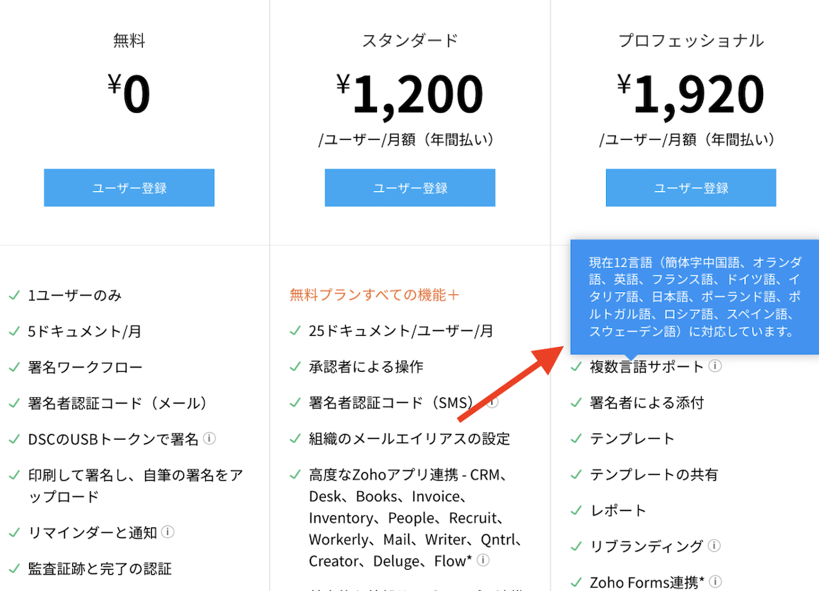Select the スタンダード plan title

(409, 41)
